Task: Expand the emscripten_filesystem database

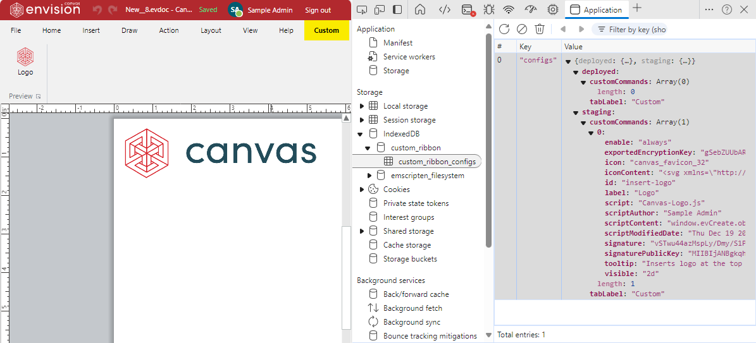Action: tap(369, 176)
